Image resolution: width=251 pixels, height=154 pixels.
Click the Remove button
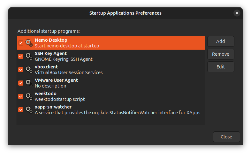click(x=221, y=54)
